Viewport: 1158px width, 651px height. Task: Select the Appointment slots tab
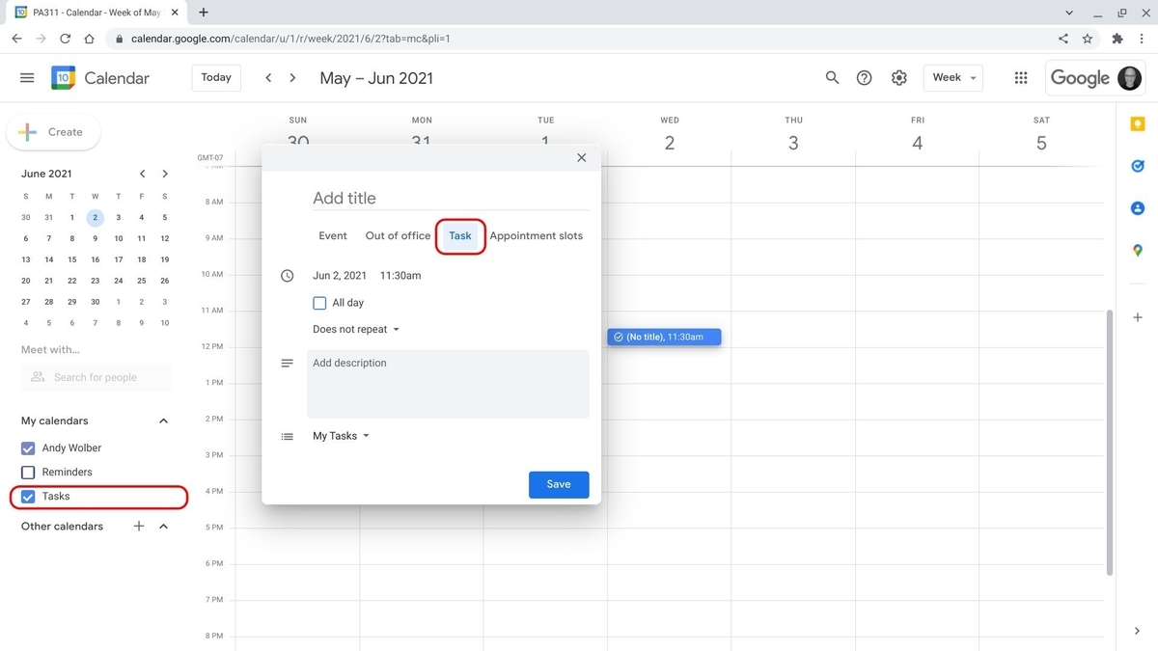pyautogui.click(x=537, y=235)
